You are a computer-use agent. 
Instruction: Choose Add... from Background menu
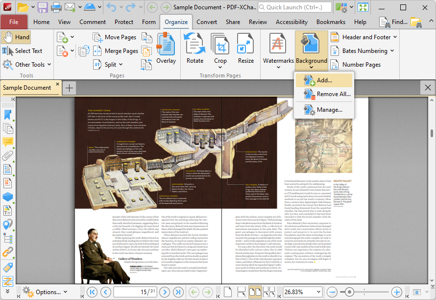tap(324, 80)
